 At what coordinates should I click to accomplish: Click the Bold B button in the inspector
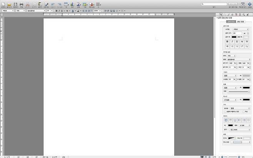coord(227,41)
